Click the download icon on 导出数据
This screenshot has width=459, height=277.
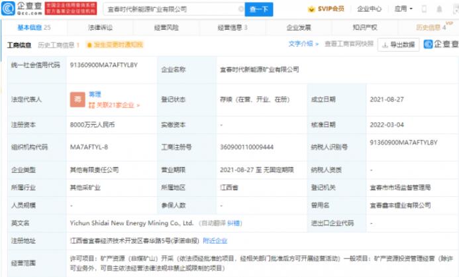click(x=385, y=45)
